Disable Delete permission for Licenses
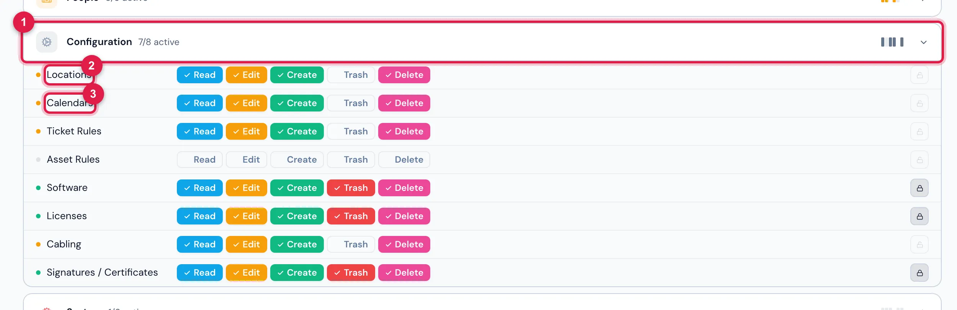This screenshot has height=310, width=957. 404,216
